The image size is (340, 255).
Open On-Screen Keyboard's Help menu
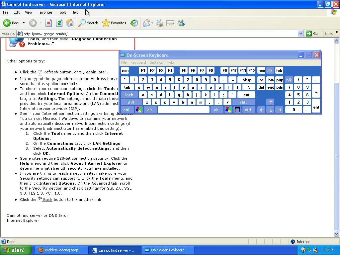point(170,62)
